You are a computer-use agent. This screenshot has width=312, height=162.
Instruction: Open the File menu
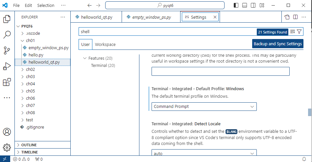(16, 5)
